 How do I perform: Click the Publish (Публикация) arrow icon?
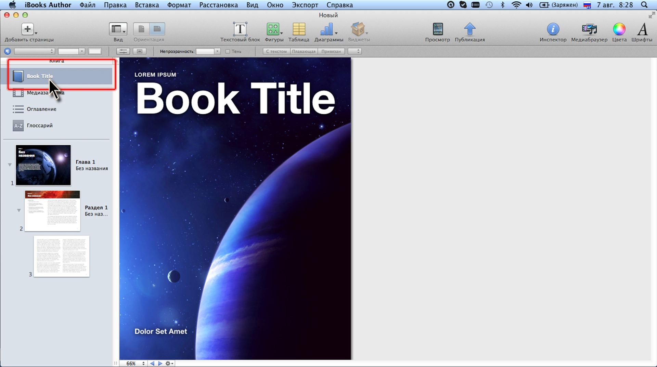470,29
